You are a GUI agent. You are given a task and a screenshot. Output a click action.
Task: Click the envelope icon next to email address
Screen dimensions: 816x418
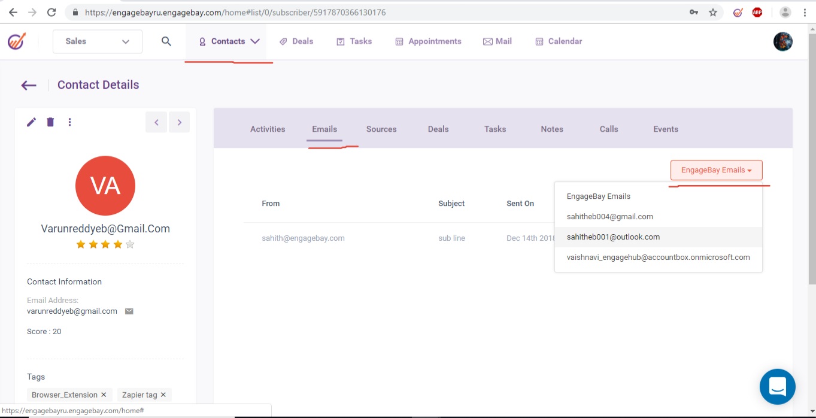(x=129, y=311)
